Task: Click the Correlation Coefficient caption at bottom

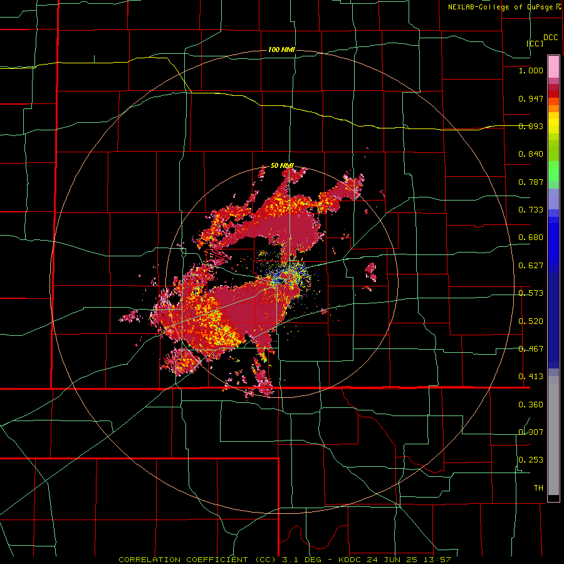Action: tap(285, 560)
